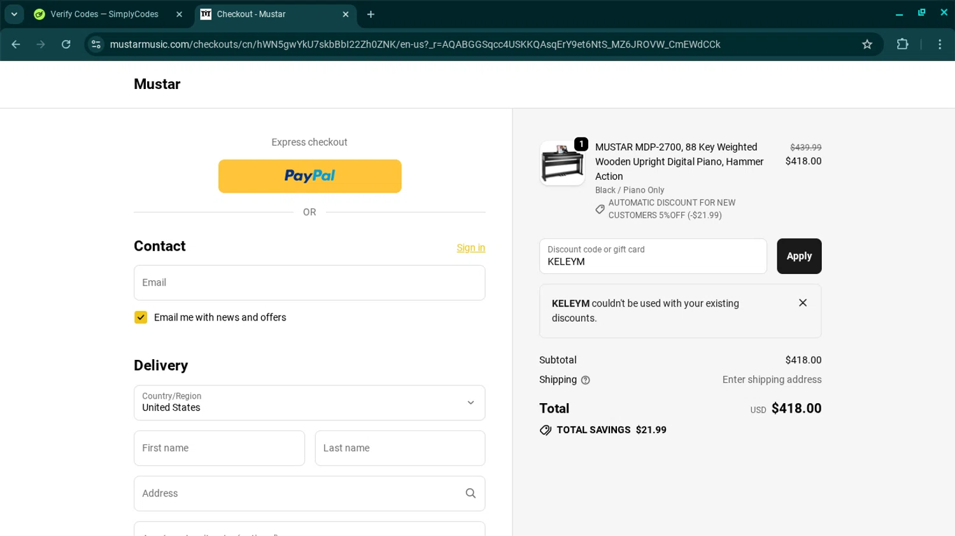
Task: Click the Express checkout label
Action: click(x=309, y=142)
